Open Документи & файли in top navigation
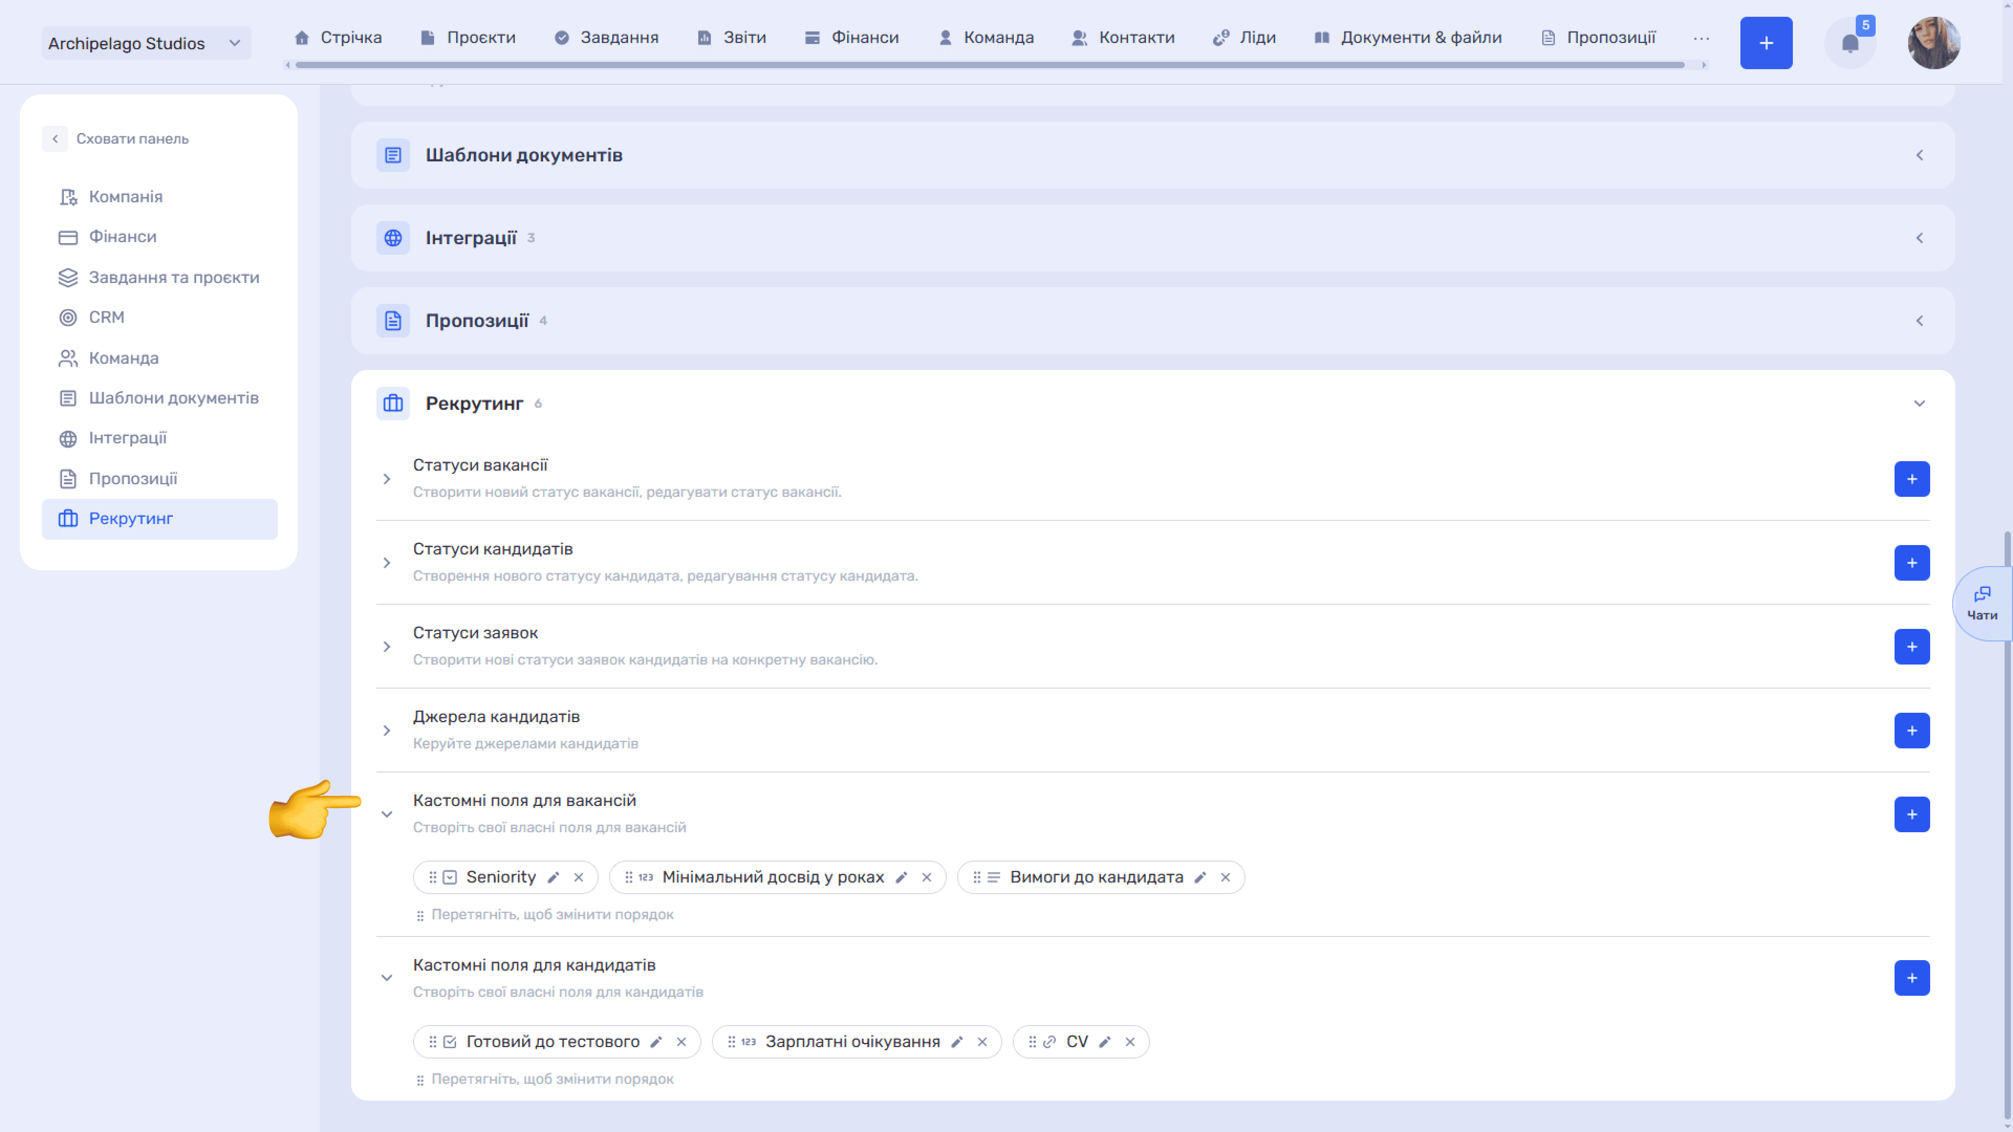The width and height of the screenshot is (2013, 1132). (1408, 38)
